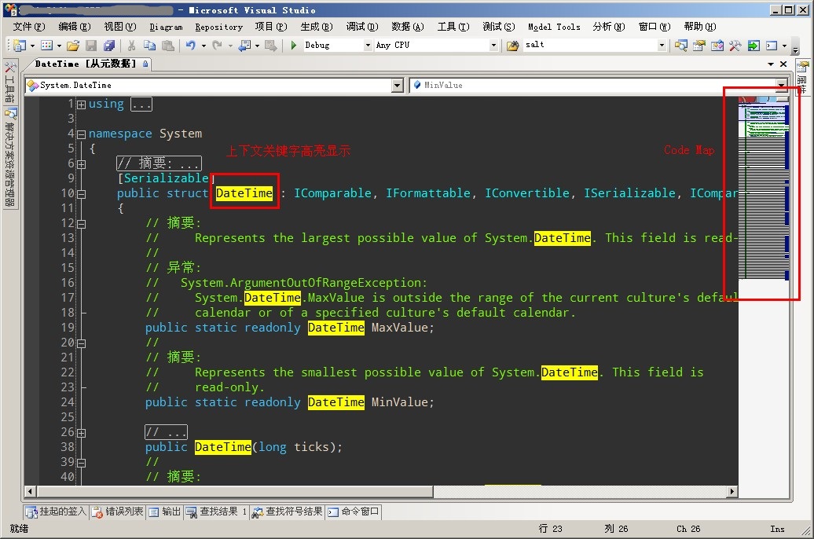The image size is (814, 539).
Task: Click the Navigate Backward icon
Action: pyautogui.click(x=244, y=46)
